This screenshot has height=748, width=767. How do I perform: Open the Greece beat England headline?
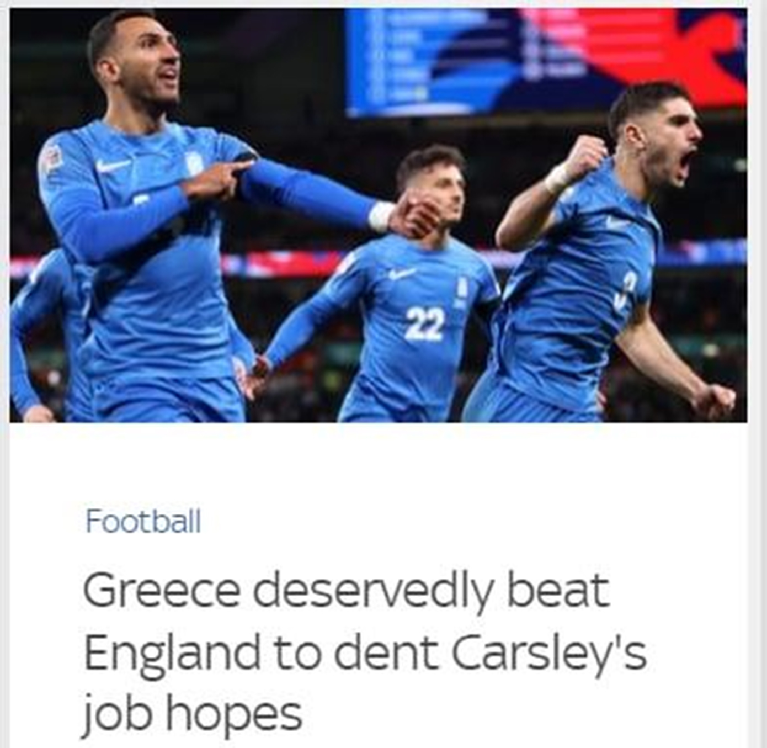tap(364, 651)
